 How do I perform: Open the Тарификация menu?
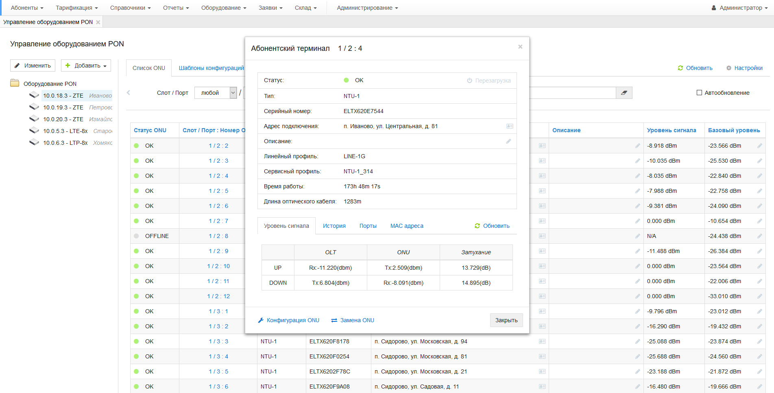point(76,8)
